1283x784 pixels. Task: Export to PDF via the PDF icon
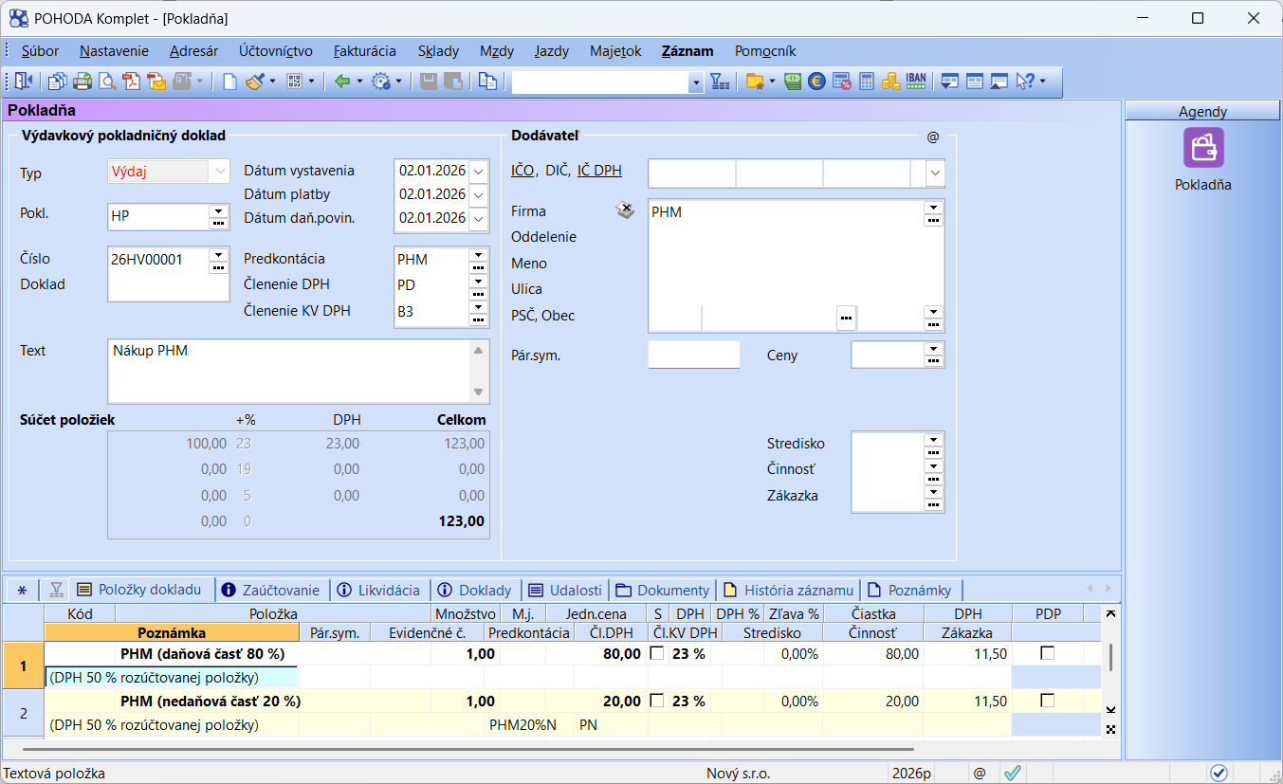[x=132, y=82]
